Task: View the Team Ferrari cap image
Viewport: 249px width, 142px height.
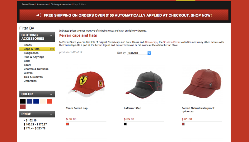Action: pos(86,84)
